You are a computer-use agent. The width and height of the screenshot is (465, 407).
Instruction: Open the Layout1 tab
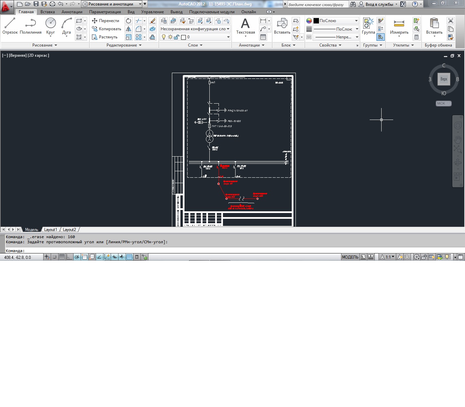(50, 230)
